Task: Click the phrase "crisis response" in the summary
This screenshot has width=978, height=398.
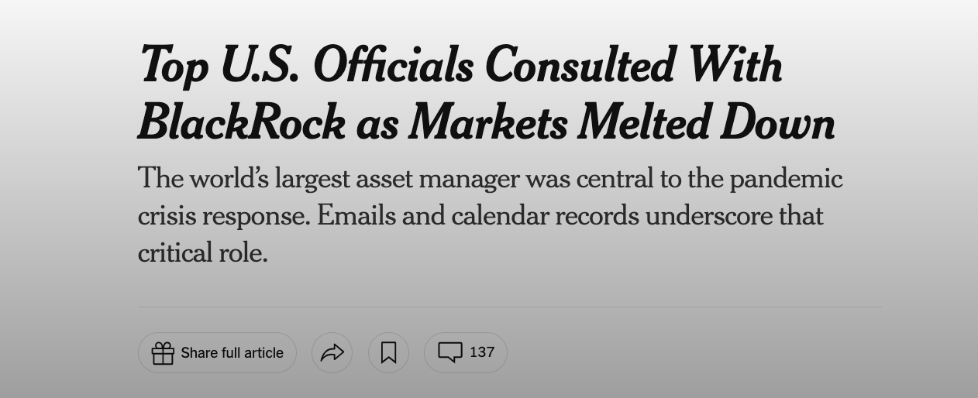Action: point(224,216)
